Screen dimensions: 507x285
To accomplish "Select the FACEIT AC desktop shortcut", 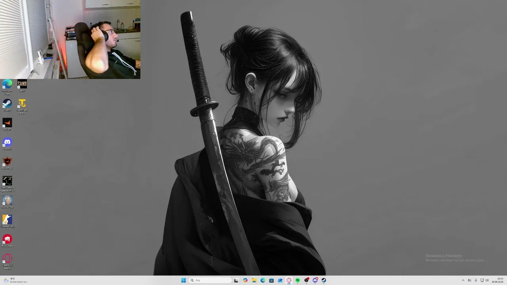I will coord(7,163).
